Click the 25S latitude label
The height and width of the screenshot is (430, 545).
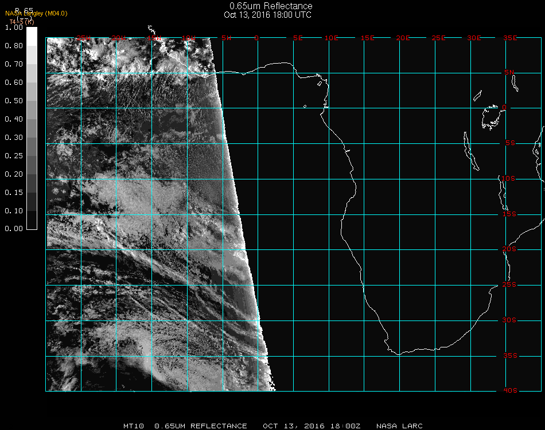click(509, 284)
